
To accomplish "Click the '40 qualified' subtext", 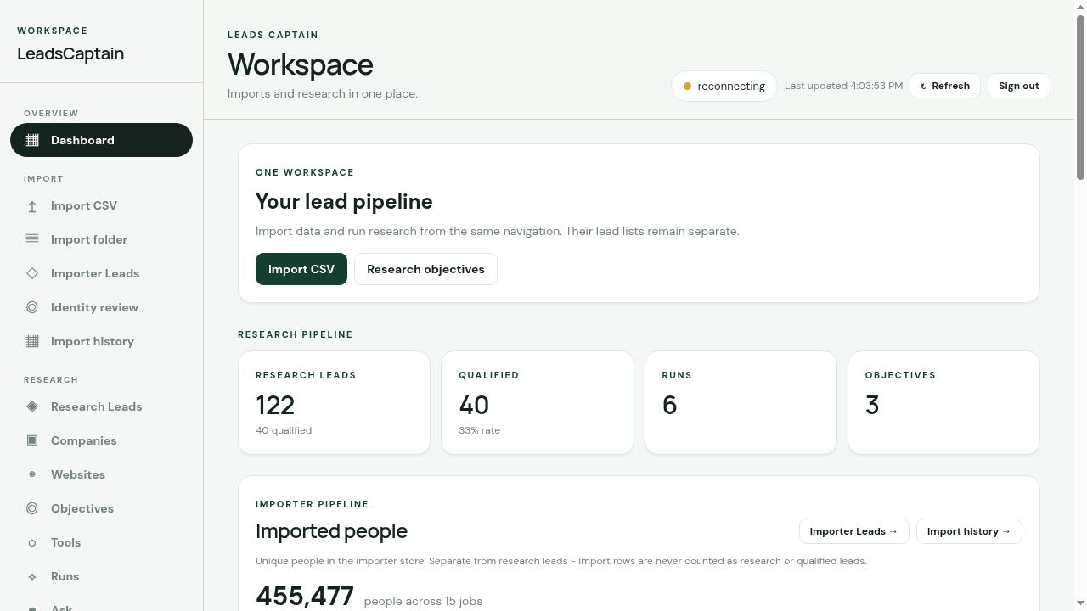I will (284, 430).
